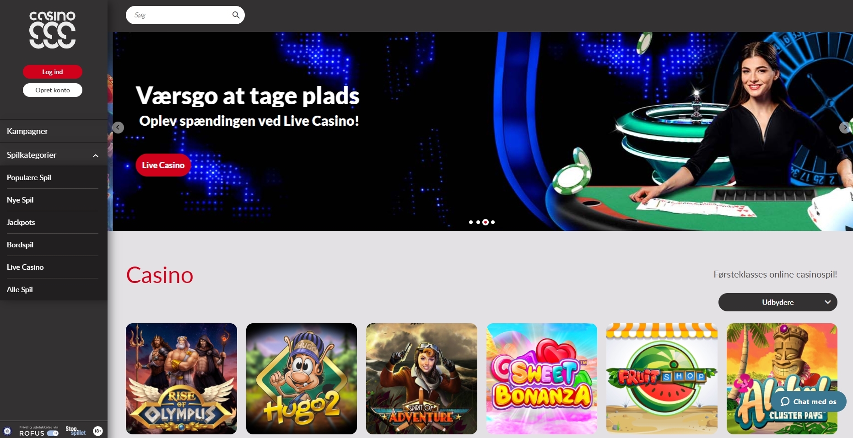The height and width of the screenshot is (438, 853).
Task: Open the Casino 777 logo home link
Action: coord(53,30)
